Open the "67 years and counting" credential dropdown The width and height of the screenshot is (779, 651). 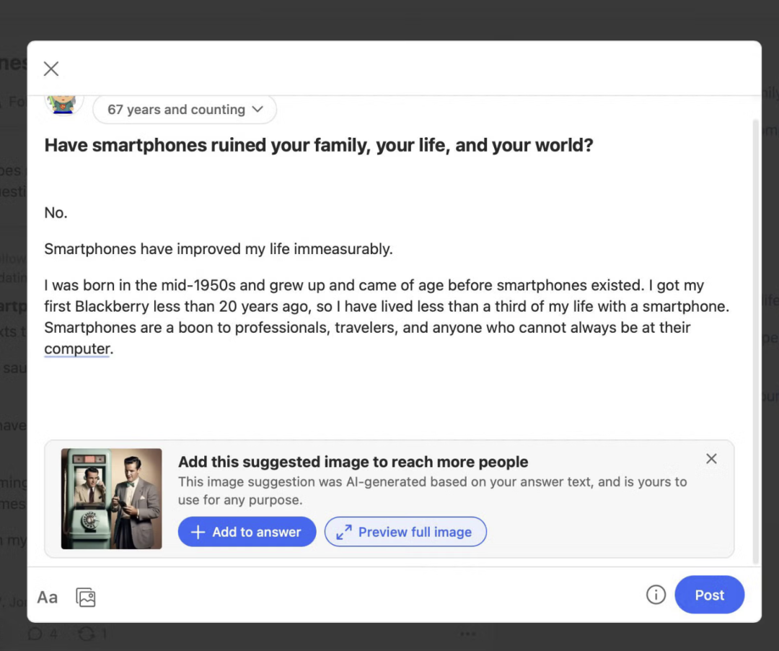click(185, 110)
